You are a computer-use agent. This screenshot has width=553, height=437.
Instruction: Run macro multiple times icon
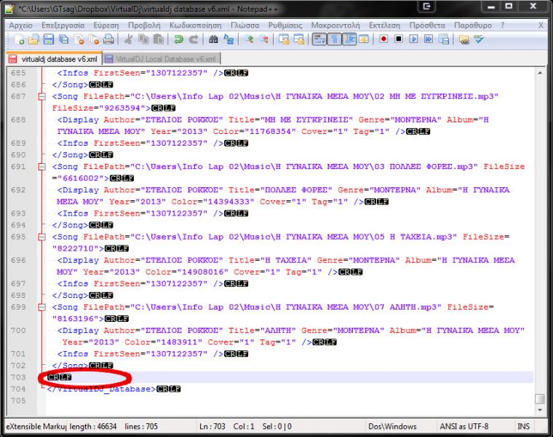click(429, 39)
